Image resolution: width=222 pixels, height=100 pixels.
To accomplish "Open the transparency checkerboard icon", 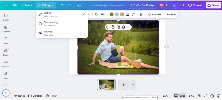I will point(141,14).
